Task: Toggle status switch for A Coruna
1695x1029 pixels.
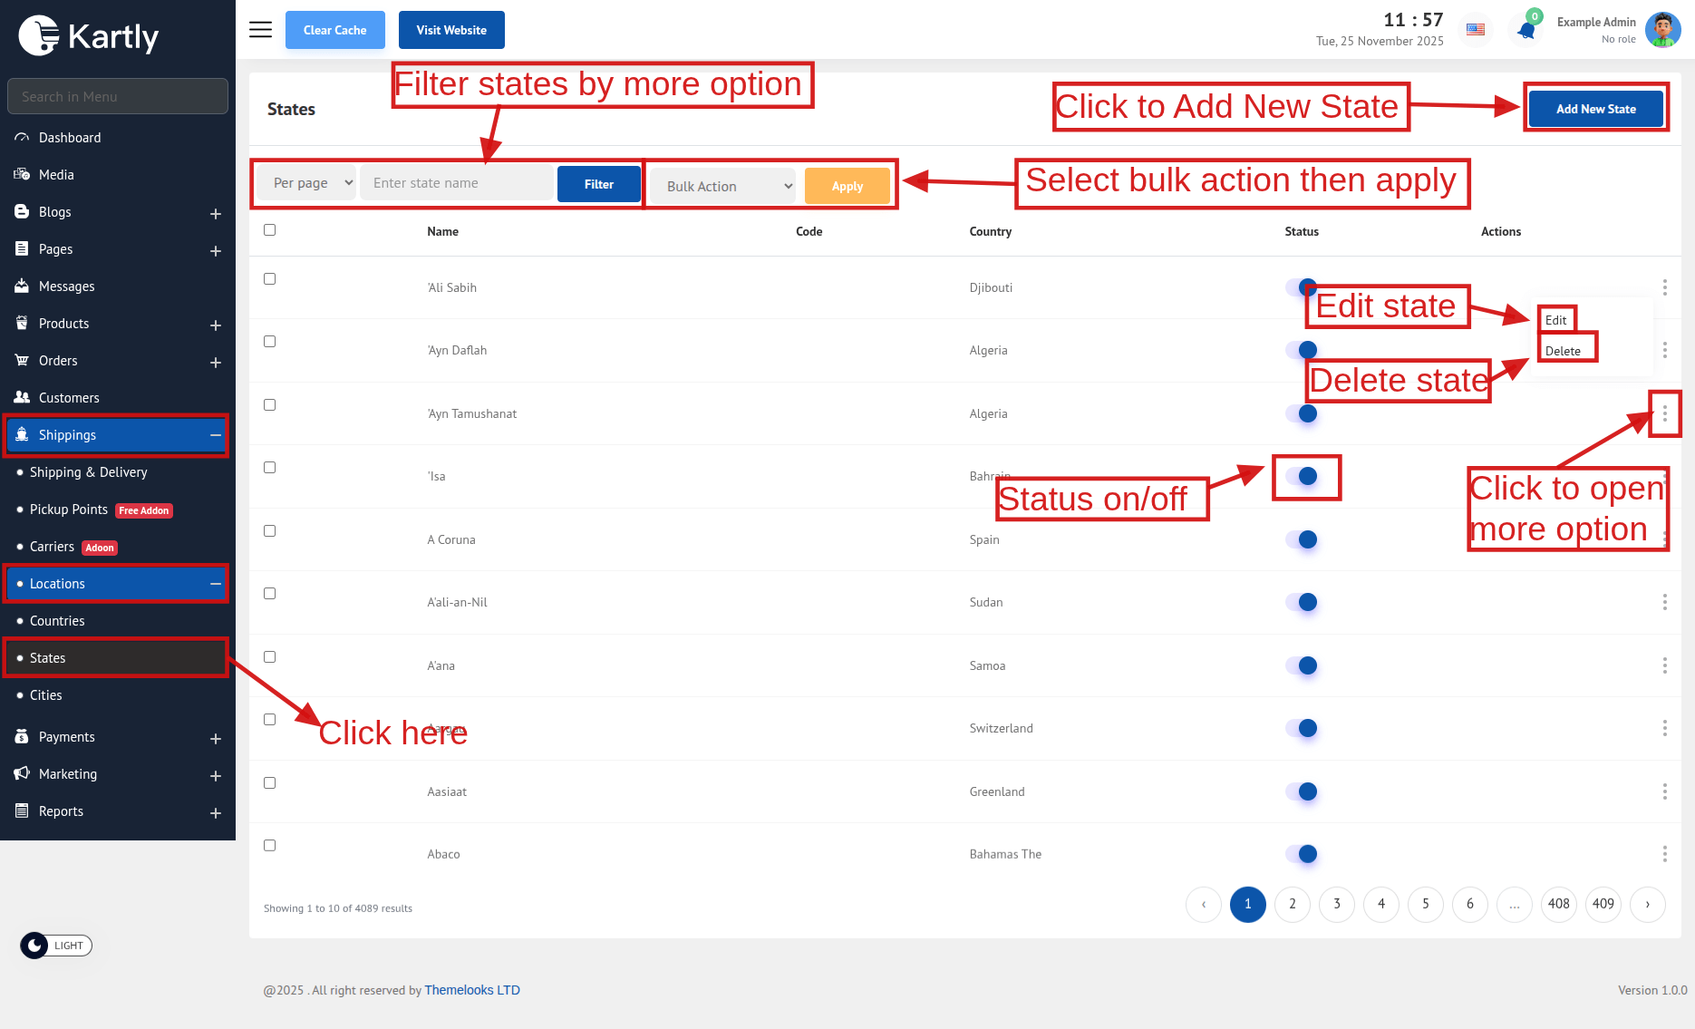Action: coord(1302,539)
